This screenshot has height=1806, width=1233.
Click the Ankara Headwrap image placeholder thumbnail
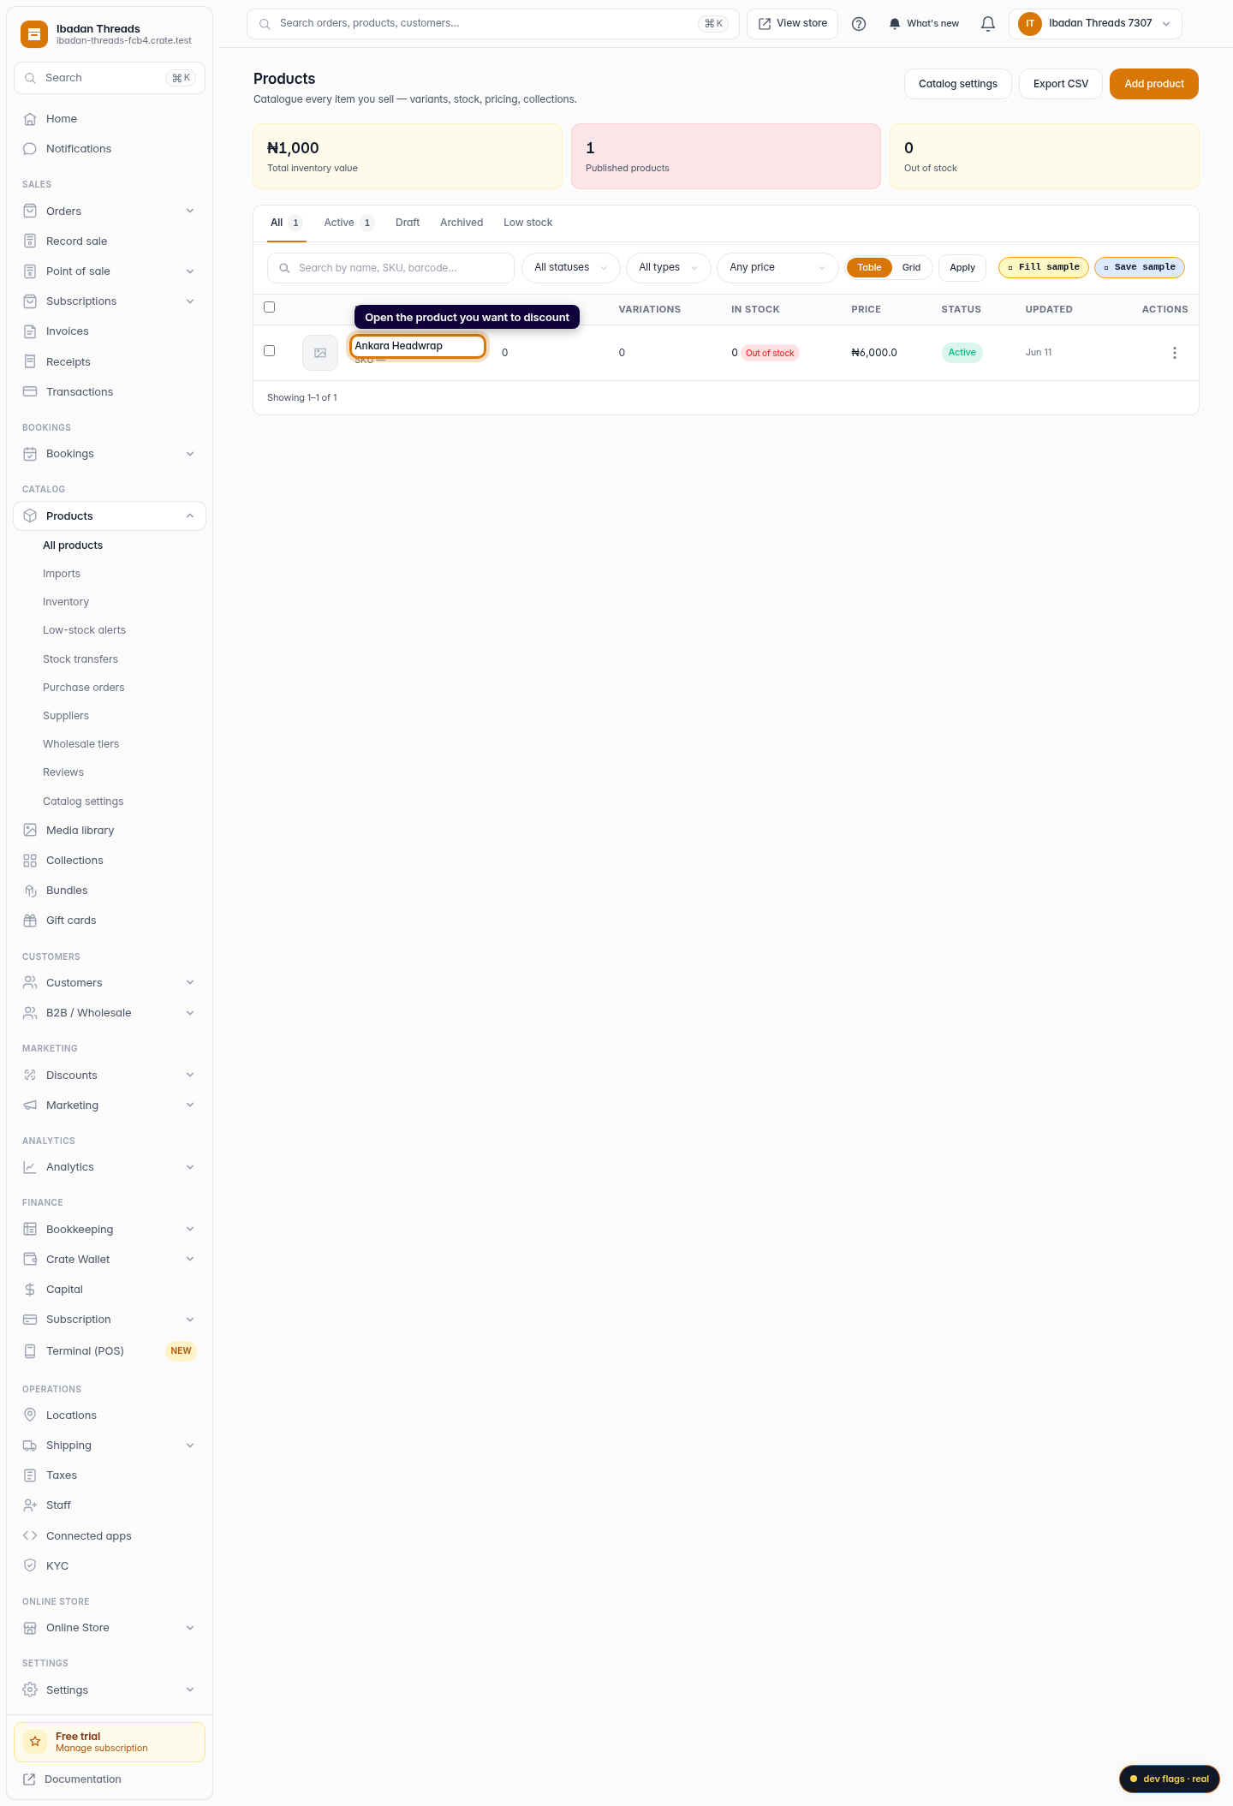pos(320,353)
